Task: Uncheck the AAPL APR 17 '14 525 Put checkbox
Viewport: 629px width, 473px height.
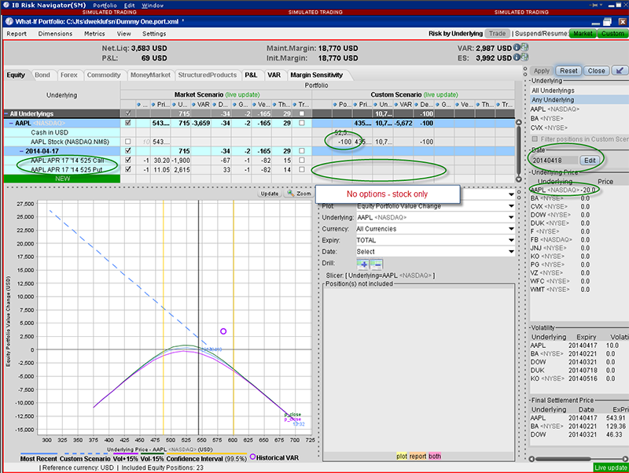Action: coord(128,169)
